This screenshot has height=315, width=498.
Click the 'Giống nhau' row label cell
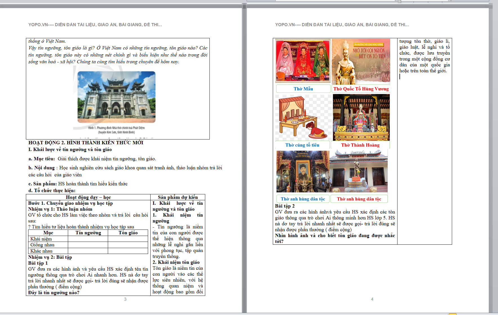click(x=48, y=245)
